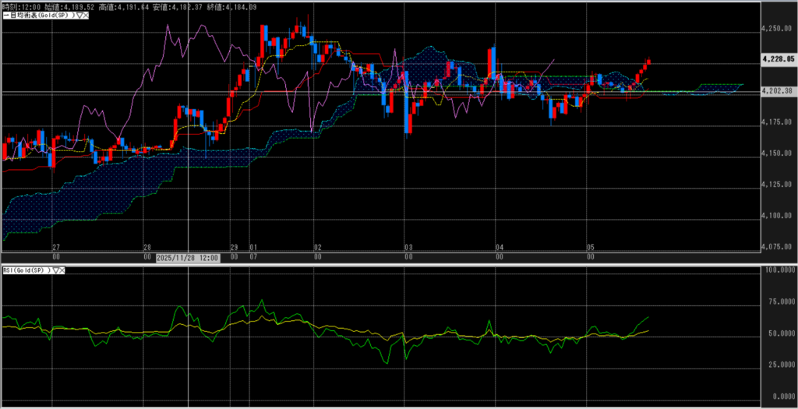Close the 一目均衡表 indicator with X

[x=84, y=16]
